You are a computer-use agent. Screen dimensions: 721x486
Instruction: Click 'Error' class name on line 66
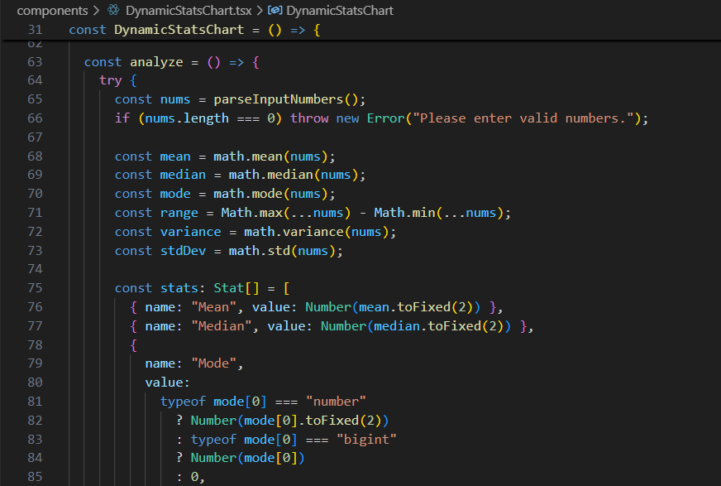point(385,118)
